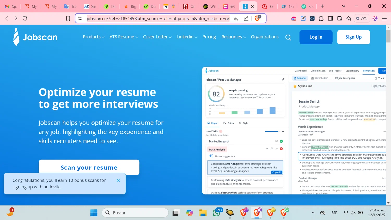Open the Windows Start menu
The image size is (391, 220).
pos(94,213)
